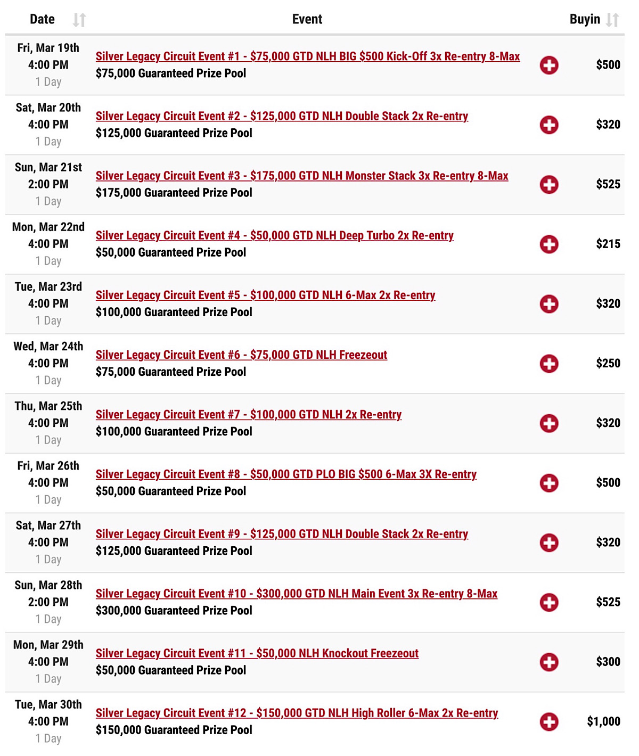Expand Event #11 Knockout Freezeout plus icon
Screen dimensions: 639x756
549,662
